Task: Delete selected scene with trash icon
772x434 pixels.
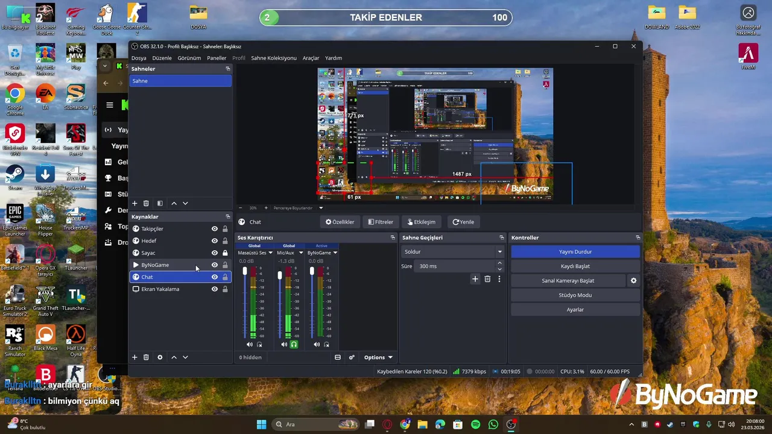Action: 146,204
